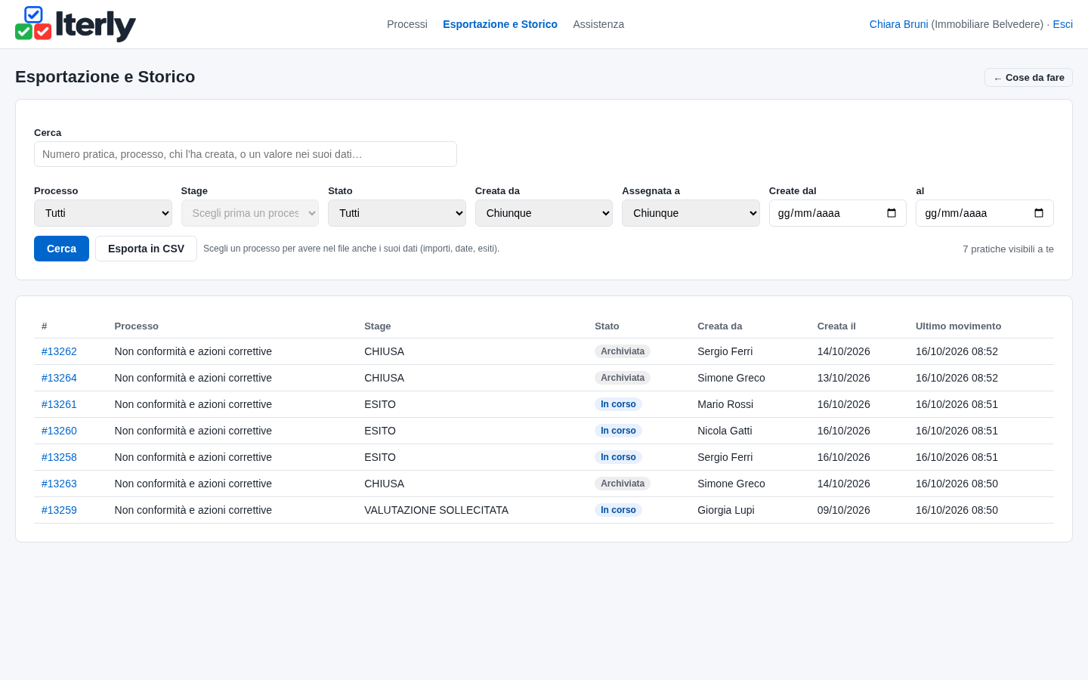Go to the Processi menu
The image size is (1088, 680).
[407, 24]
